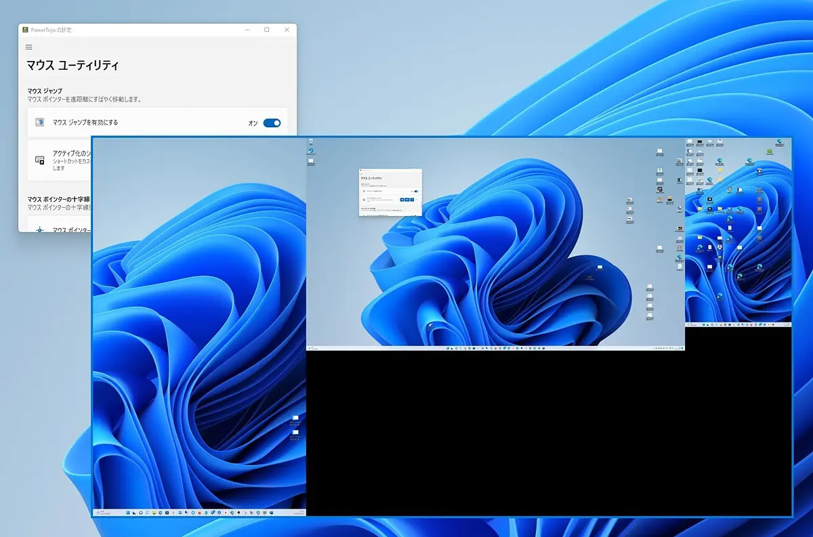Turn off the Mouse Jump toggle
This screenshot has height=537, width=813.
[272, 123]
